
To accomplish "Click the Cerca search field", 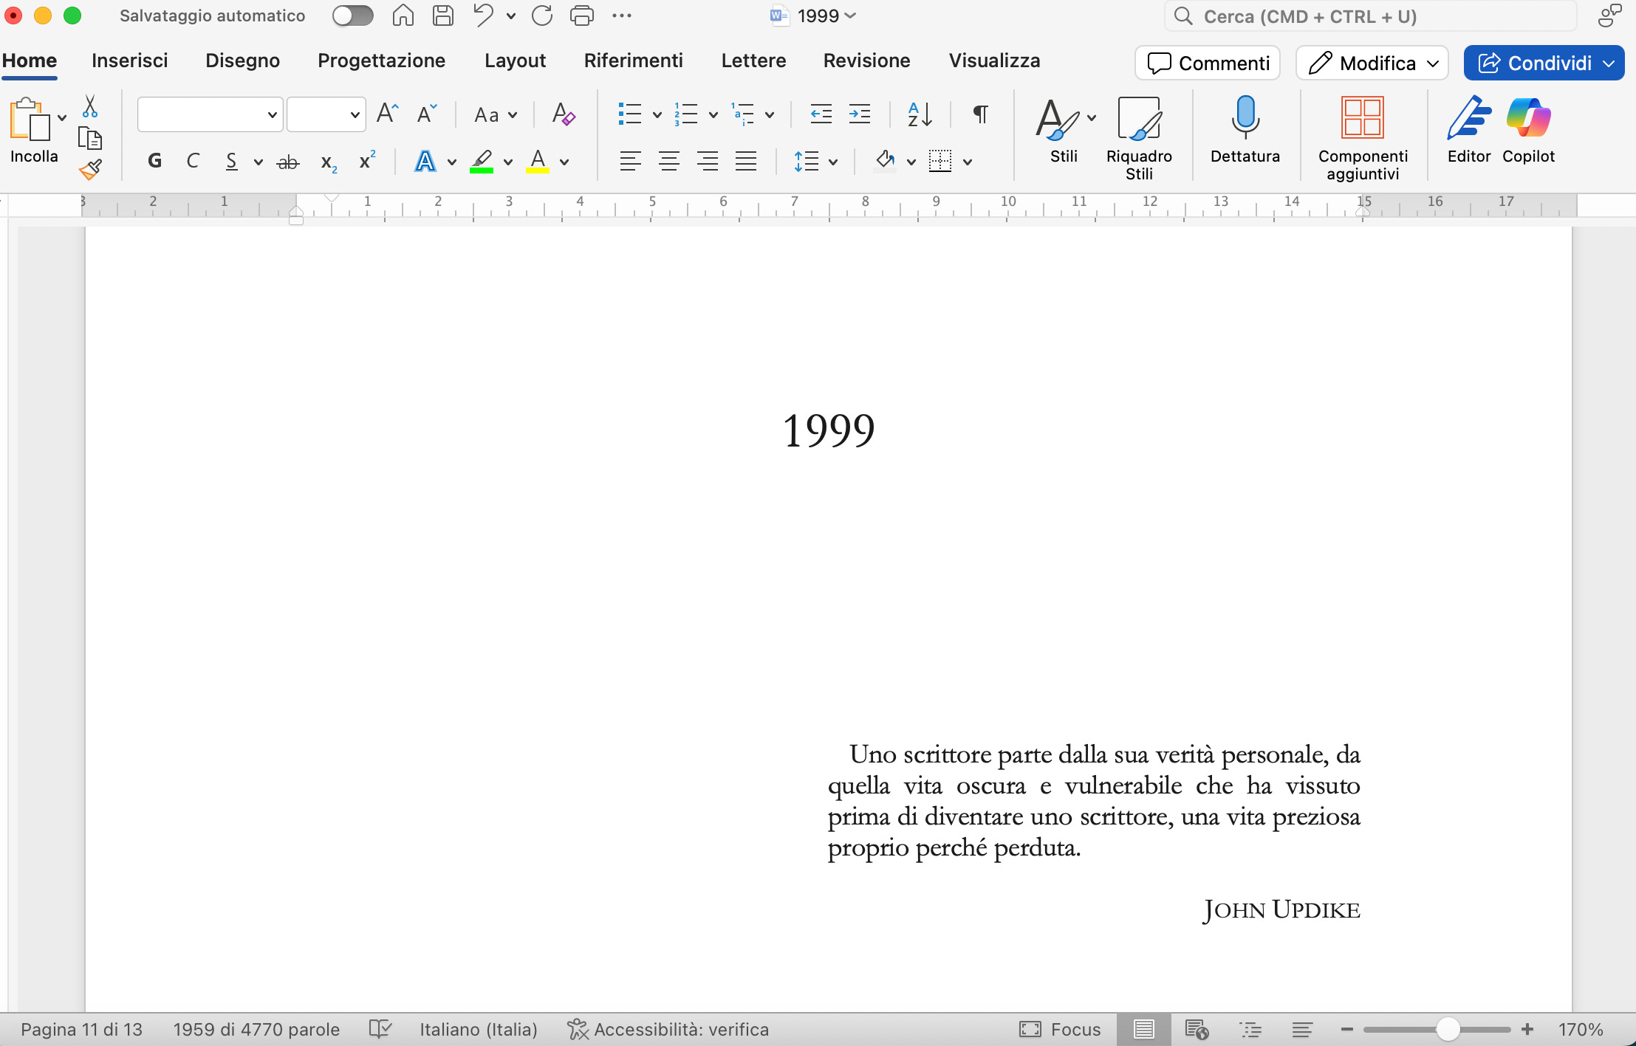I will (1370, 16).
